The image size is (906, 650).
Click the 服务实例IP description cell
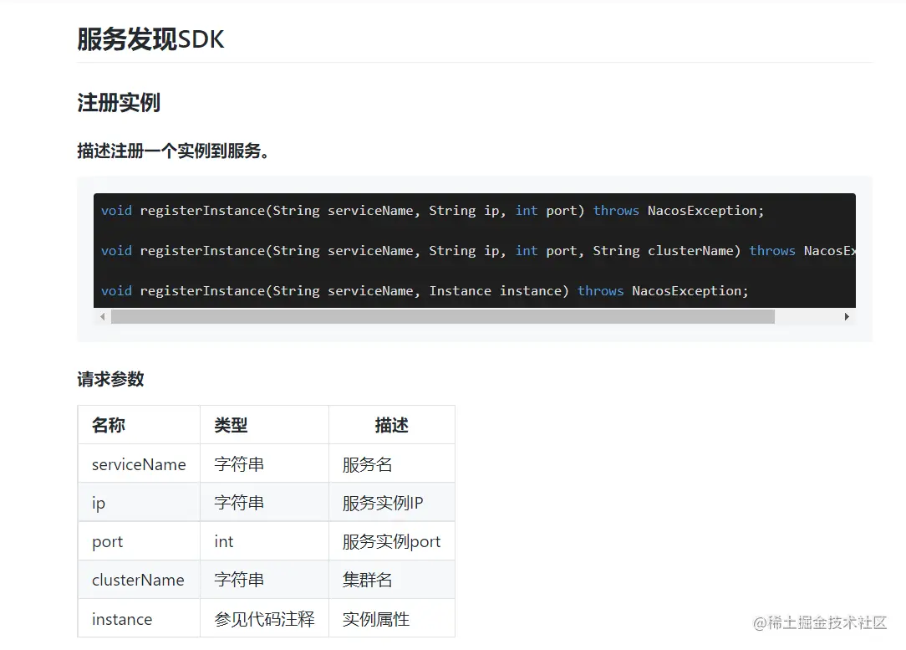click(392, 503)
